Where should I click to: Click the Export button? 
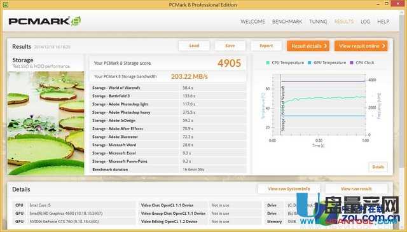(x=266, y=46)
